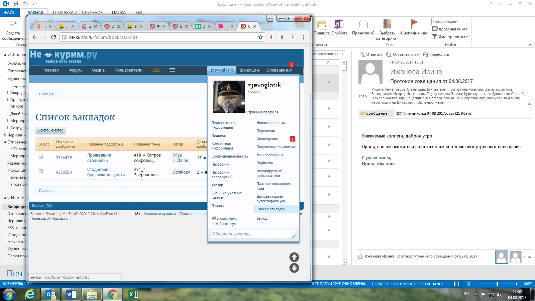Screen dimensions: 535x301
Task: Jump to page top with up-arrow circle
Action: coord(294,257)
